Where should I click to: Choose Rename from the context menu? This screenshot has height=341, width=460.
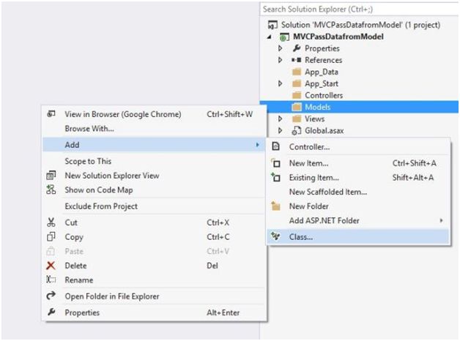[x=78, y=280]
